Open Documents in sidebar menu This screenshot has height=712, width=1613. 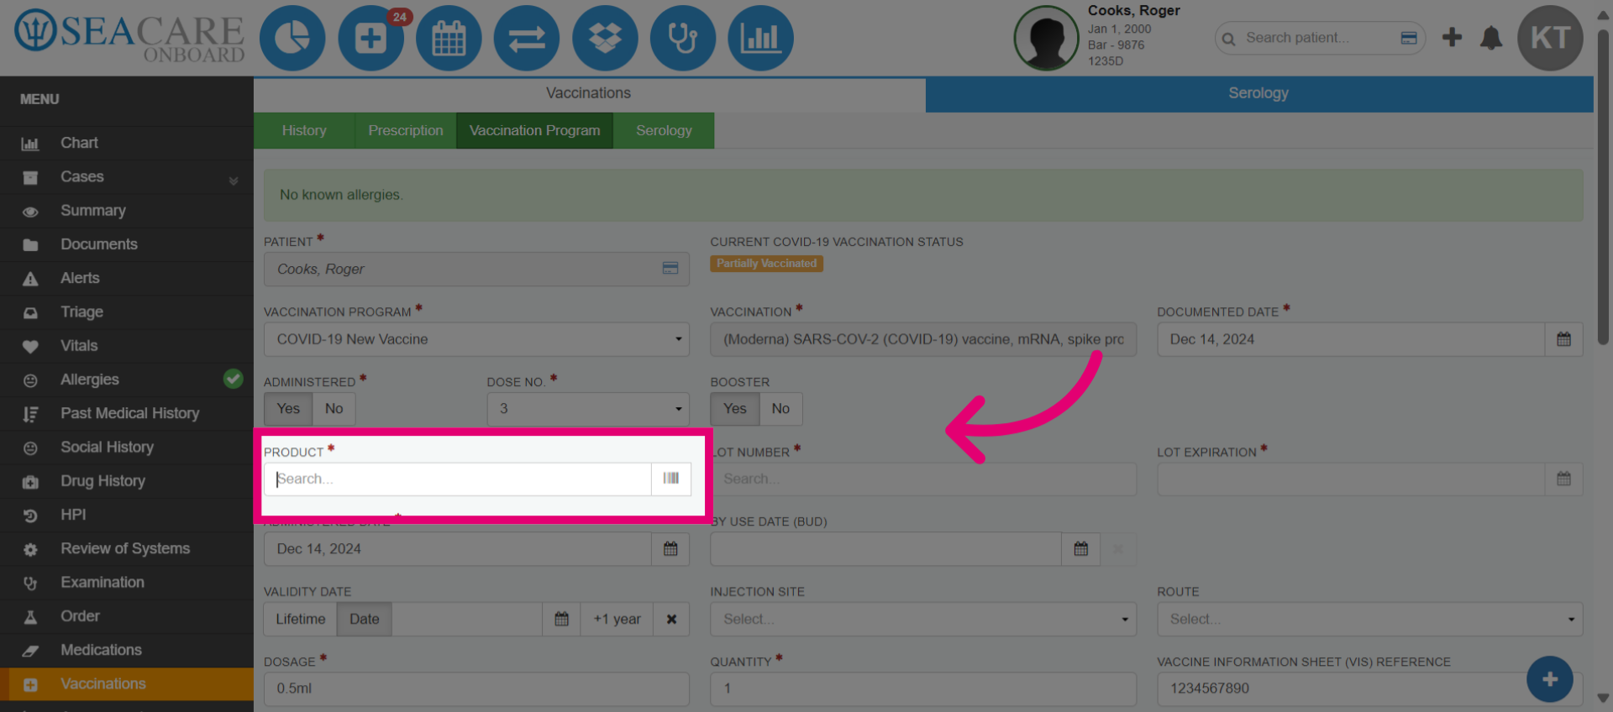(x=127, y=244)
